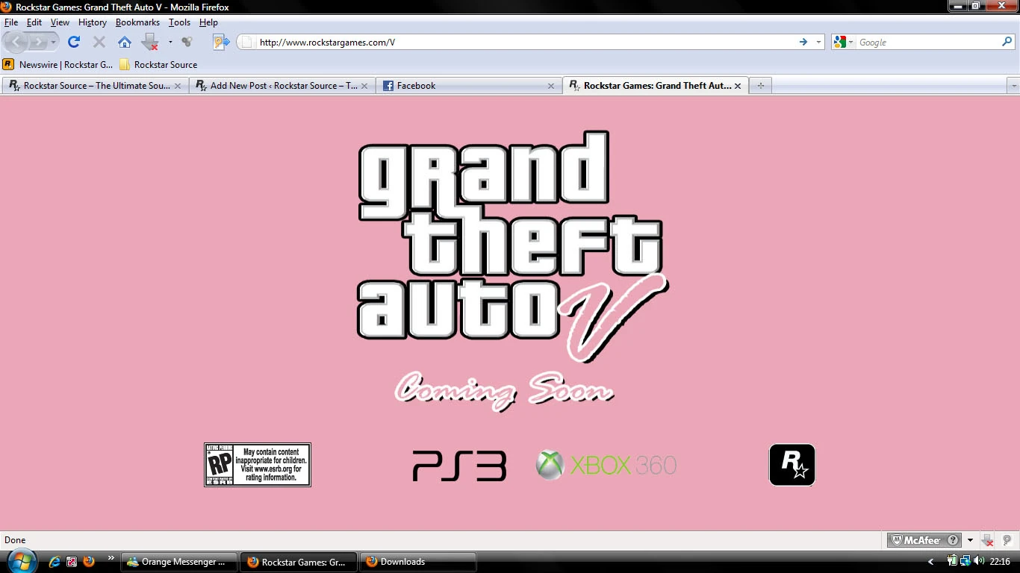Screen dimensions: 1020x573
Task: Click the page icon in the address bar
Action: (246, 43)
